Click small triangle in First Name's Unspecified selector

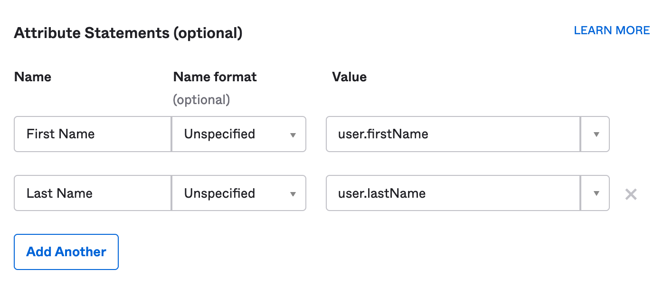tap(293, 135)
